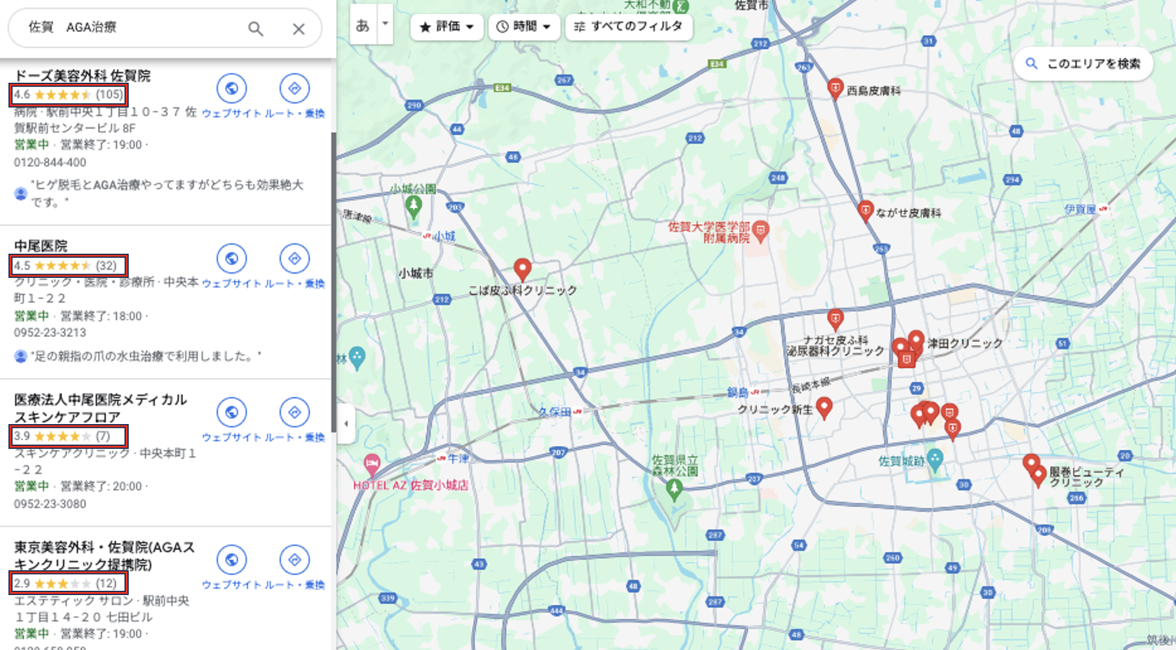Select the ながせ皮膚科 map pin
This screenshot has width=1176, height=650.
865,211
